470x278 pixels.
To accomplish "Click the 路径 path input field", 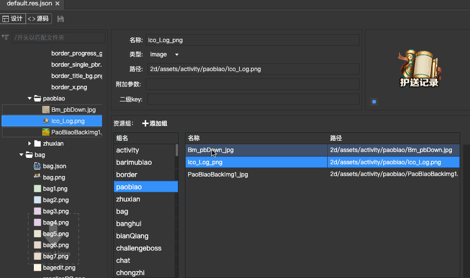I will (x=253, y=69).
